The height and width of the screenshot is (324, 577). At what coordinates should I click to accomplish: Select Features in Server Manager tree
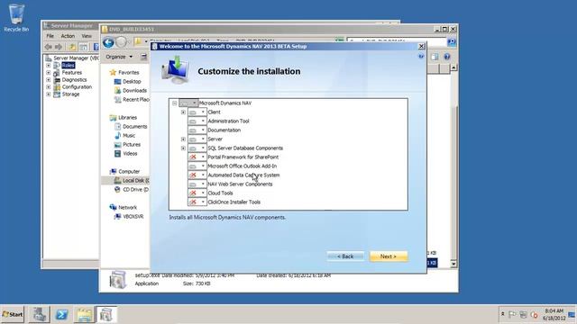(72, 73)
